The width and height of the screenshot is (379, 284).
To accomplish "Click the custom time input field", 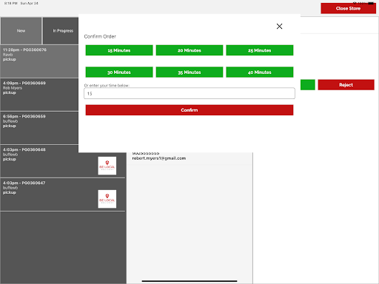I will pyautogui.click(x=189, y=93).
